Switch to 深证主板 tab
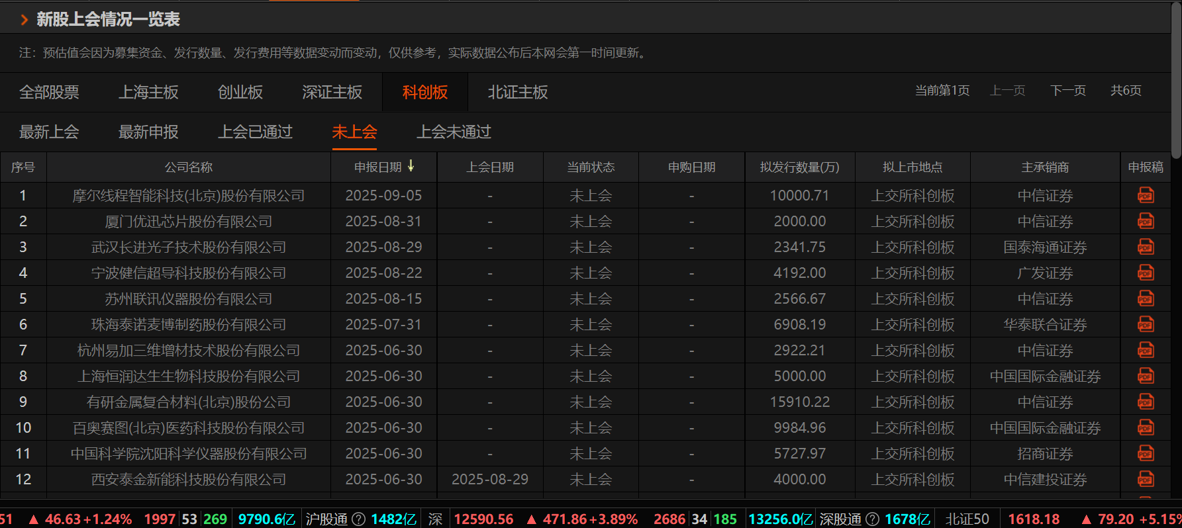Screen dimensions: 1182x528 tap(332, 92)
